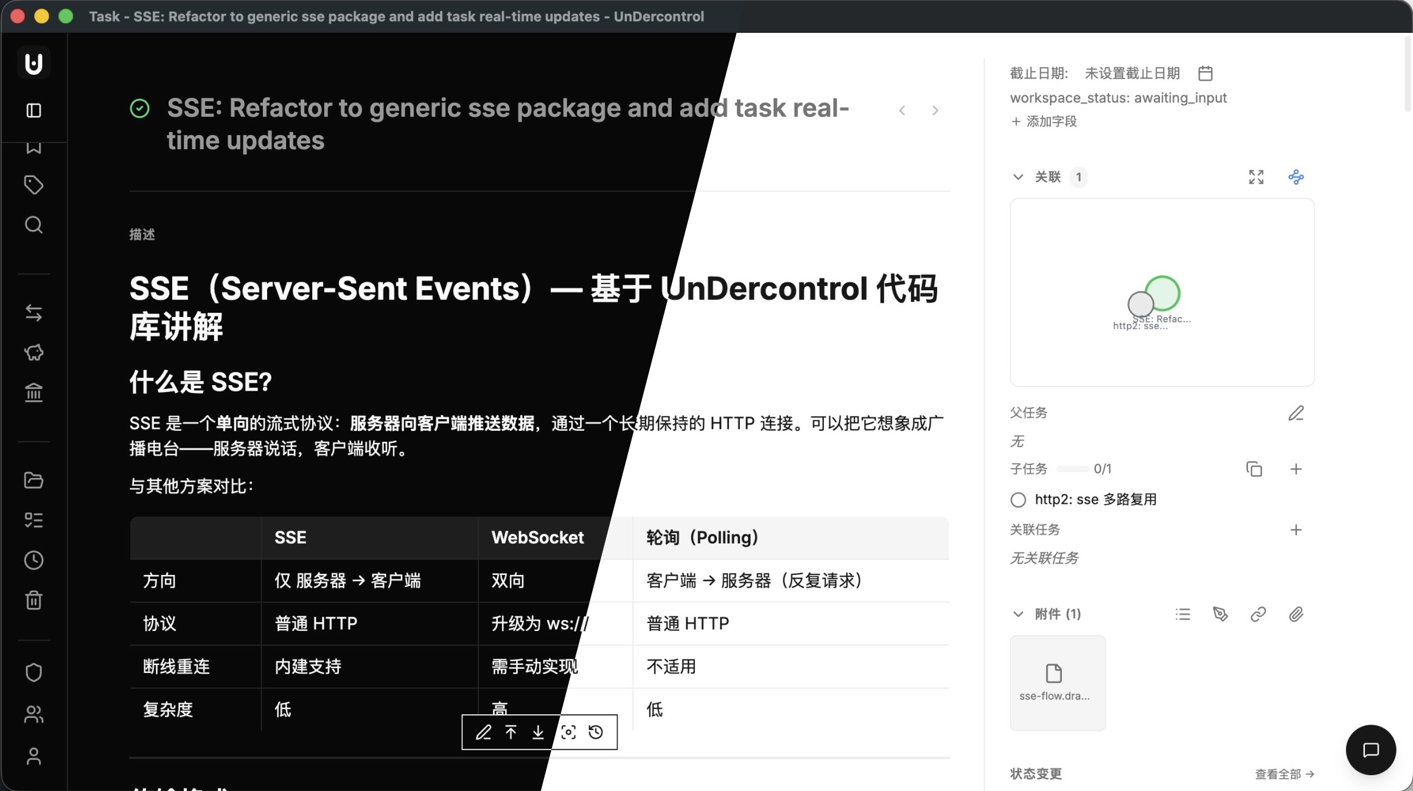Image resolution: width=1413 pixels, height=791 pixels.
Task: Open the tags icon in sidebar
Action: [33, 185]
